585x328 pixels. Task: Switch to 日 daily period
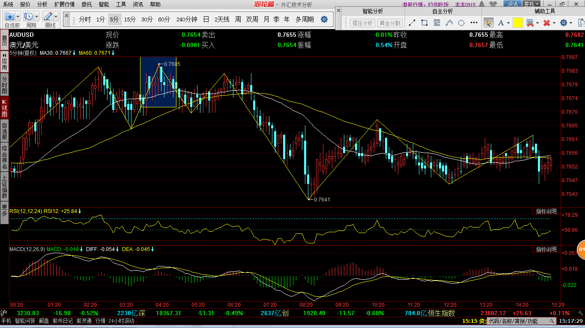206,19
